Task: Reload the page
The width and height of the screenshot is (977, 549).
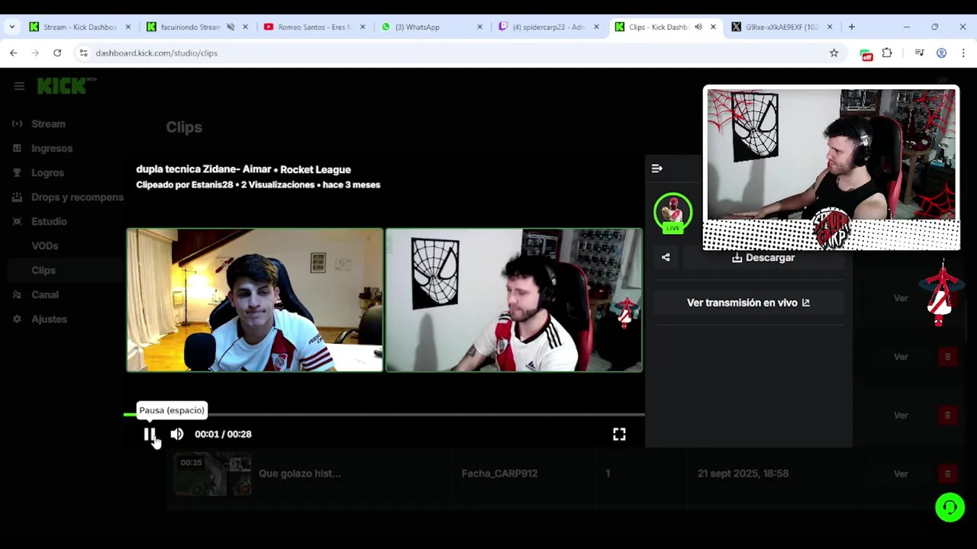Action: 57,53
